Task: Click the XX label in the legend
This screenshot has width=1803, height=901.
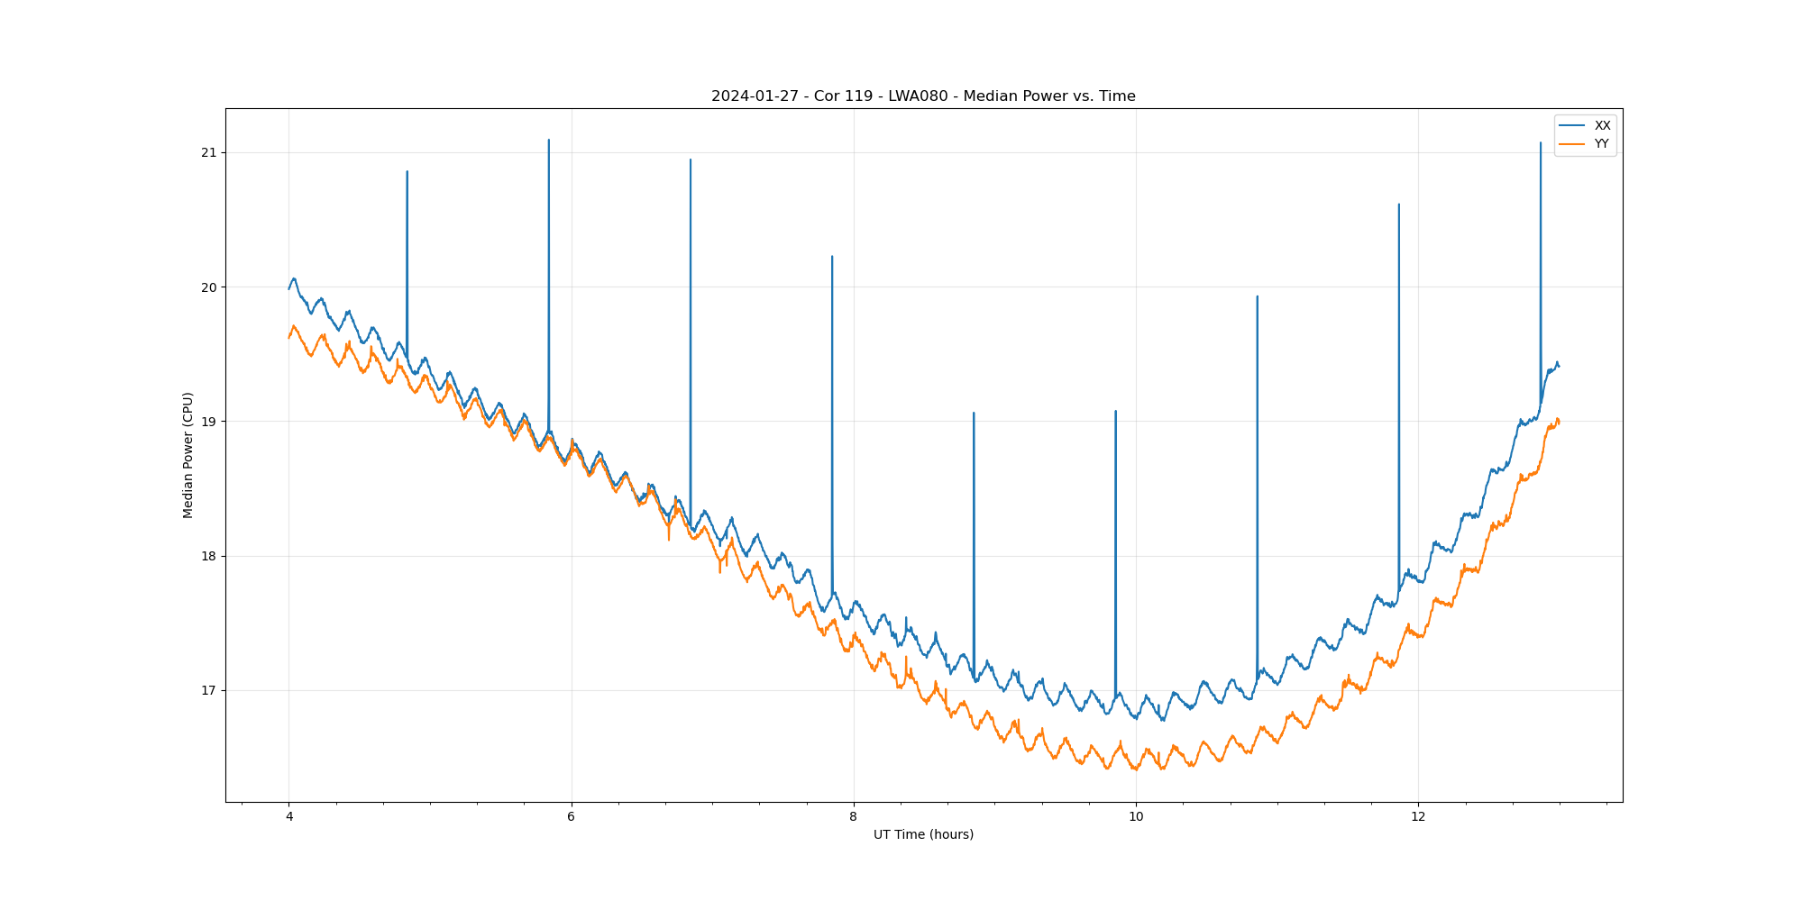Action: [x=1602, y=126]
